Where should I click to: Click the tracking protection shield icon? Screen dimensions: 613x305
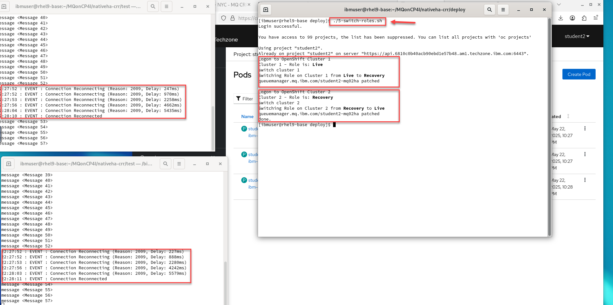click(224, 18)
